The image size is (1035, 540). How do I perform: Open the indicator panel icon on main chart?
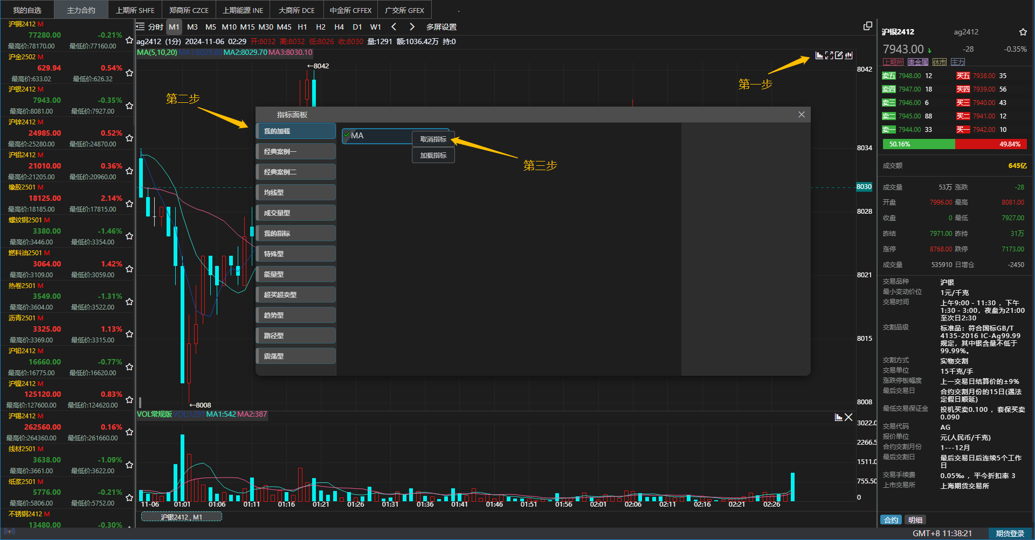[x=819, y=55]
